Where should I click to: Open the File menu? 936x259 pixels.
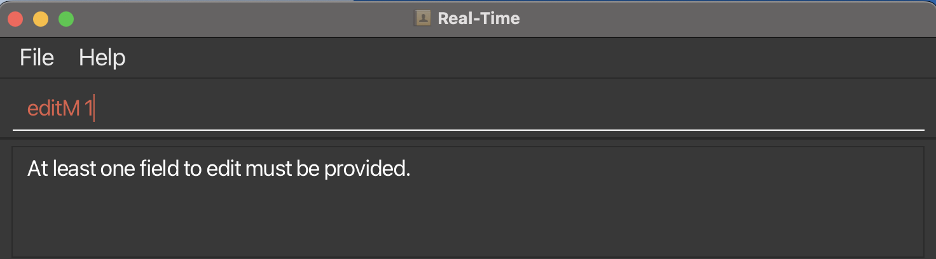(37, 58)
